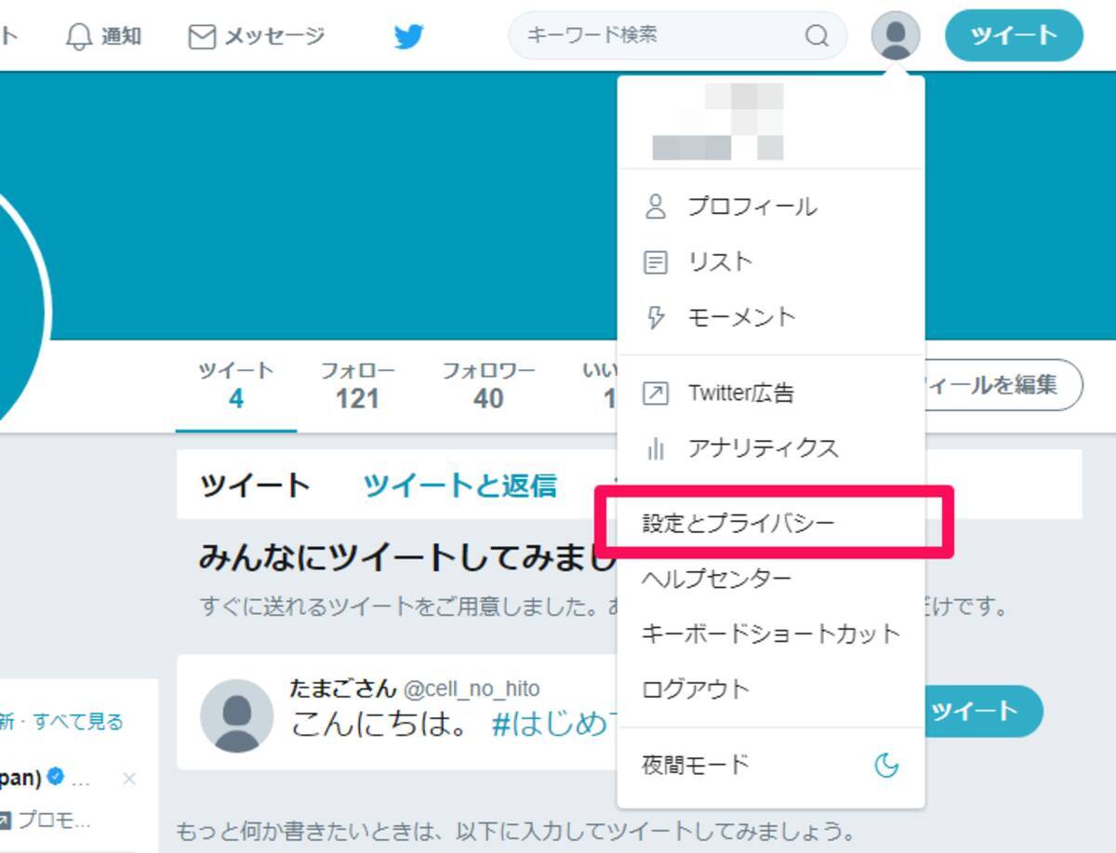
Task: Click the アナリティクス bar chart icon
Action: 656,449
